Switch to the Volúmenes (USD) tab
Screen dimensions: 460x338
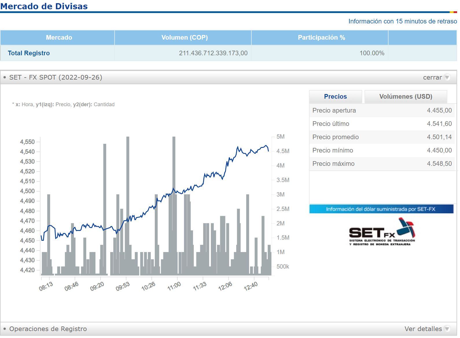point(406,97)
